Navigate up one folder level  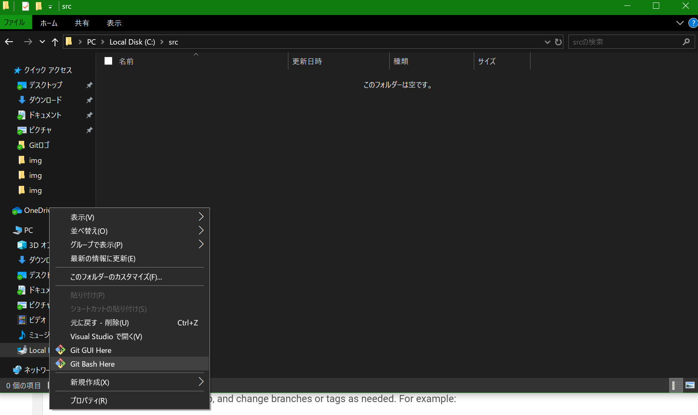(55, 42)
